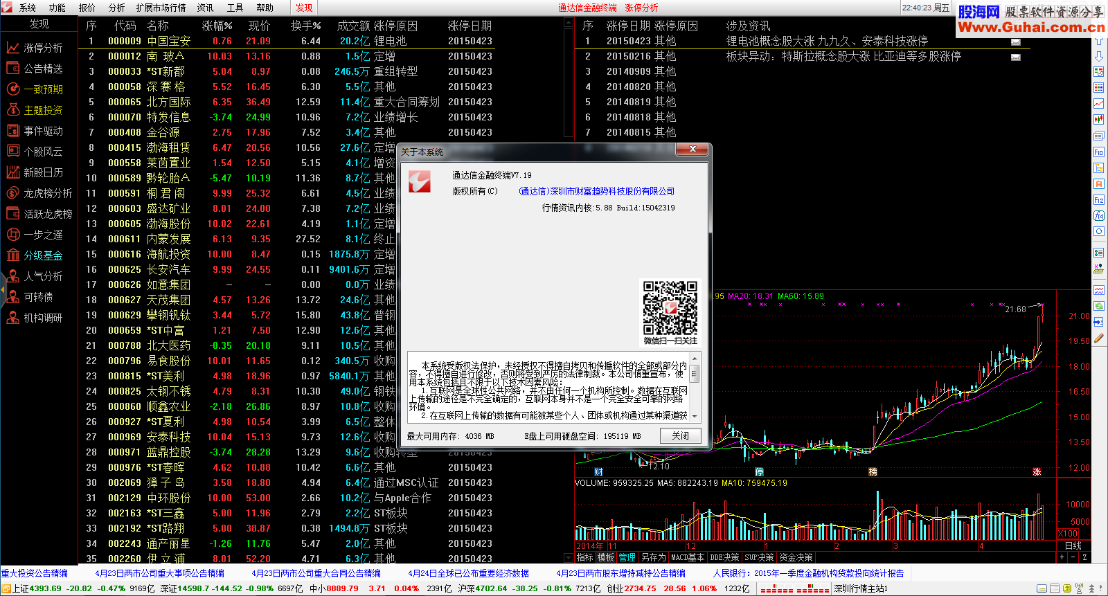The image size is (1108, 596).
Task: Open the envelope icon for the 20150423 news row
Action: [x=1016, y=42]
